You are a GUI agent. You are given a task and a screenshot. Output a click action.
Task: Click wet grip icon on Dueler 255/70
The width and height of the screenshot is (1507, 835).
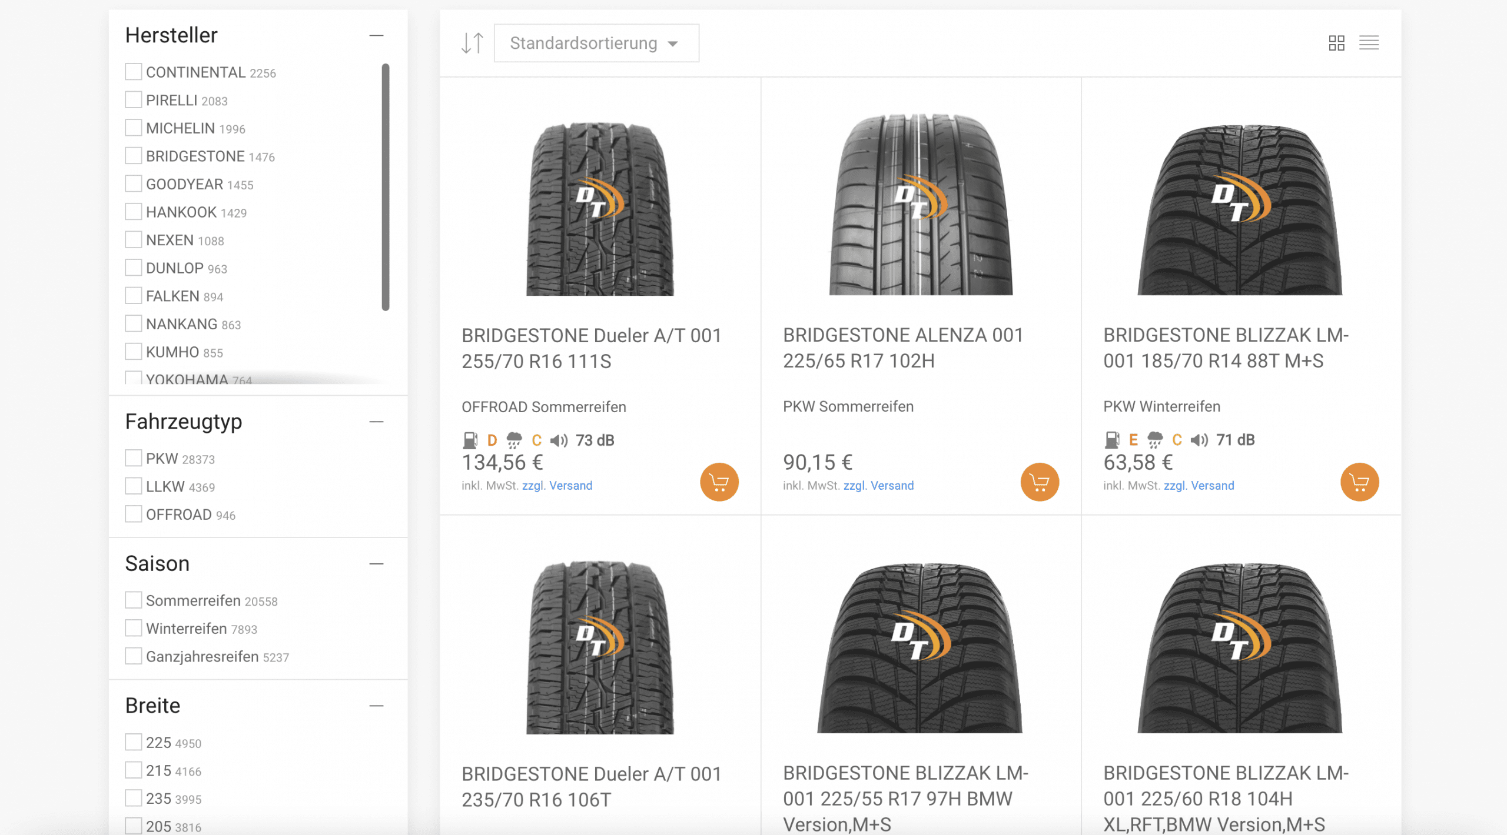(514, 440)
